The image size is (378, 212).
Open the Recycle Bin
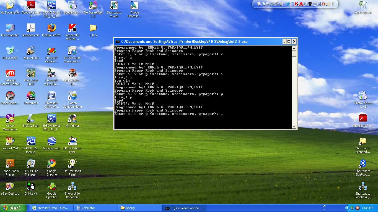pyautogui.click(x=10, y=53)
